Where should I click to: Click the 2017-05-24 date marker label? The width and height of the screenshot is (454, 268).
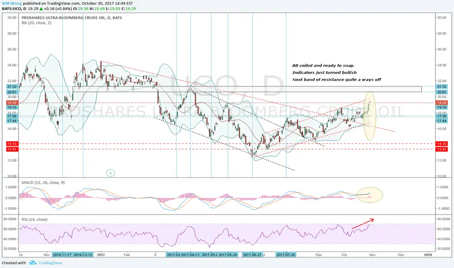coord(227,255)
